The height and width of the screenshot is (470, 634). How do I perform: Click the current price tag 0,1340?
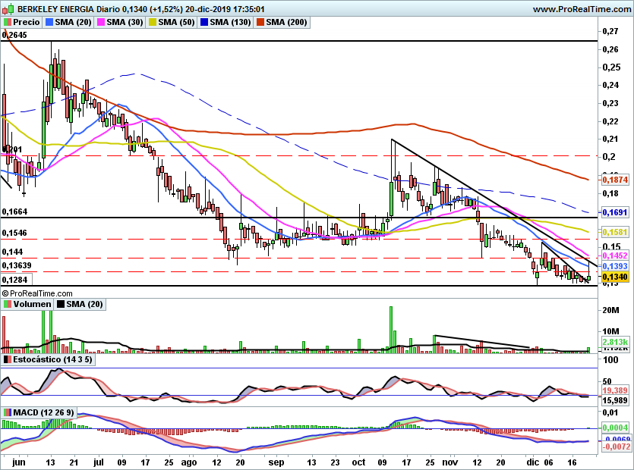(614, 278)
